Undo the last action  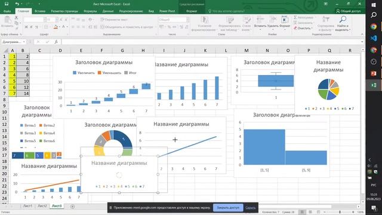click(17, 4)
